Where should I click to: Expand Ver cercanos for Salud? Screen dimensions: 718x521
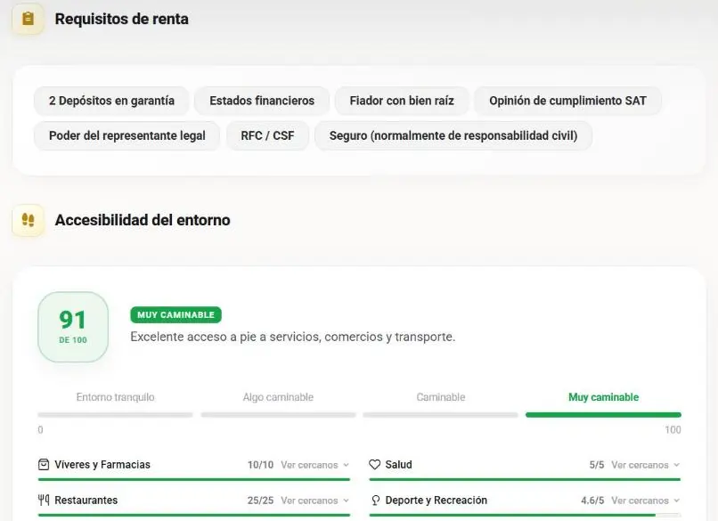(646, 465)
